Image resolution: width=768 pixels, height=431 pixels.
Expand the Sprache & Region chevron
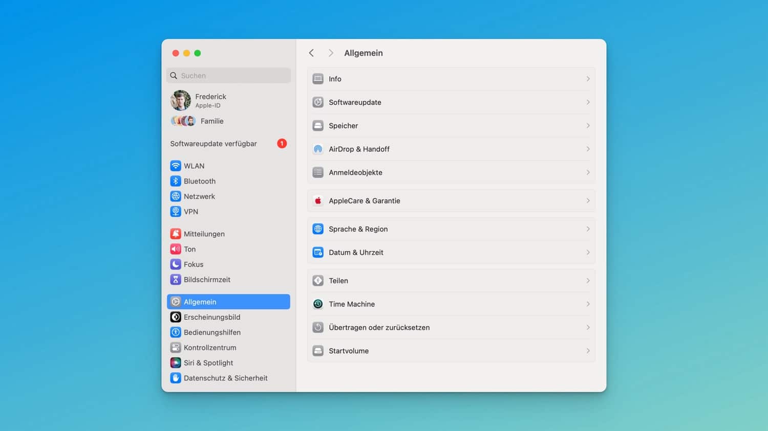coord(588,229)
